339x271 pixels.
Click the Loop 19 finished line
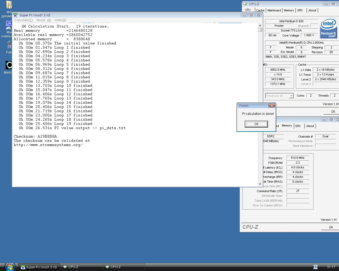coord(56,124)
